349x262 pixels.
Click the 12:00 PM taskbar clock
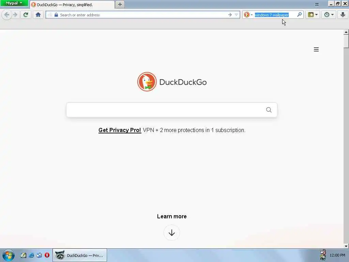(x=337, y=255)
